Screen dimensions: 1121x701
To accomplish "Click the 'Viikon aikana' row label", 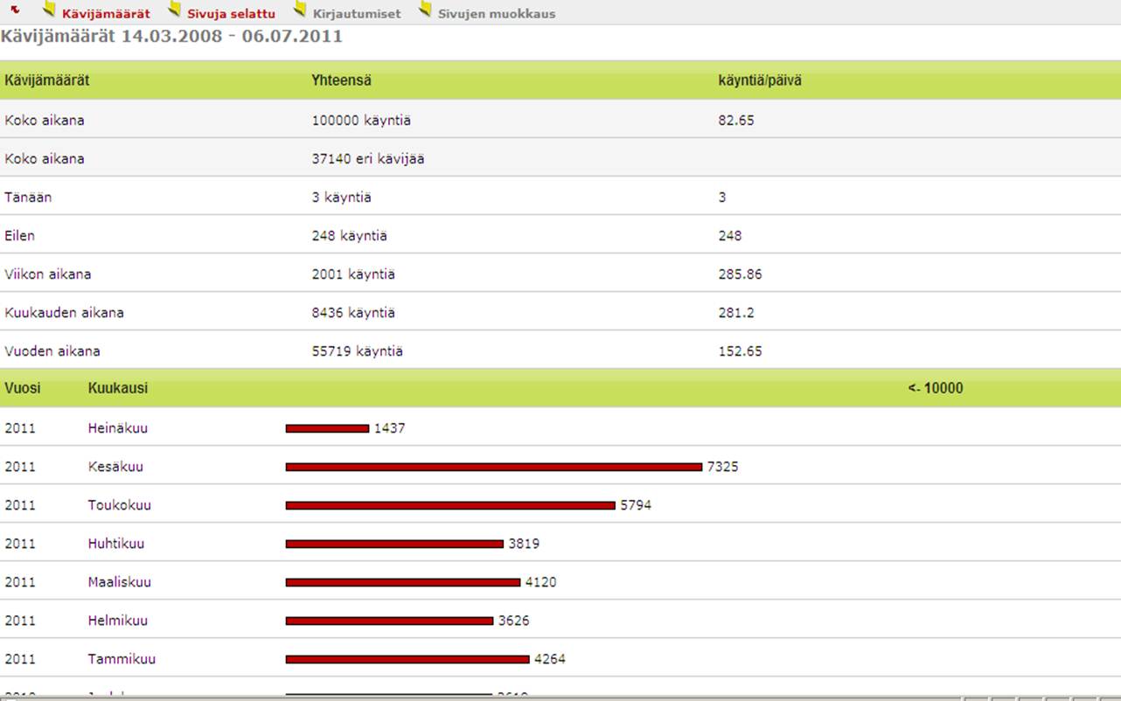I will (47, 274).
